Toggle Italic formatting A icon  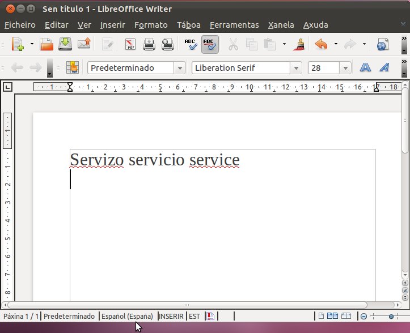tap(384, 67)
